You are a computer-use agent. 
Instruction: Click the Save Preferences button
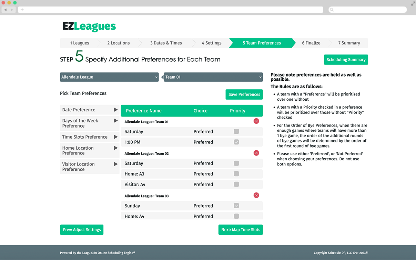[244, 94]
